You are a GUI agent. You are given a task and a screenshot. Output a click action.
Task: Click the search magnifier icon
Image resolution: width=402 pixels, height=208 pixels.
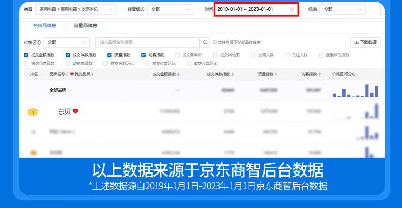coord(205,42)
